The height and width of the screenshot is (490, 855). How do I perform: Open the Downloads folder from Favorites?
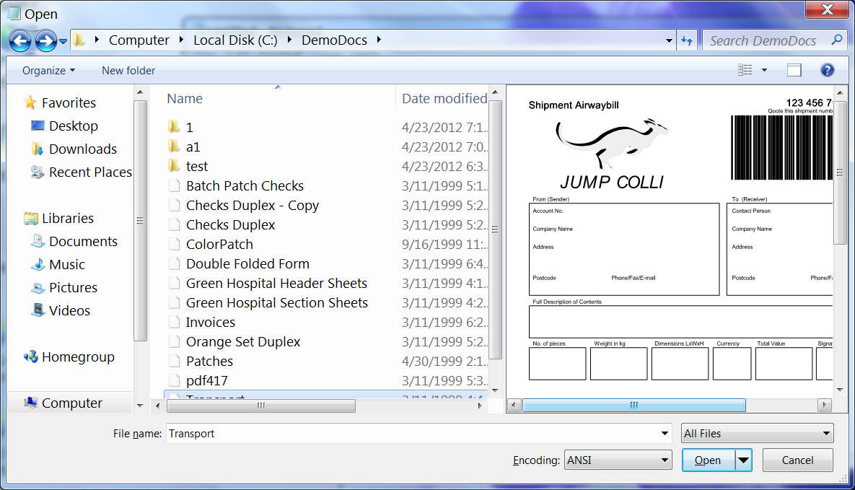pyautogui.click(x=82, y=149)
